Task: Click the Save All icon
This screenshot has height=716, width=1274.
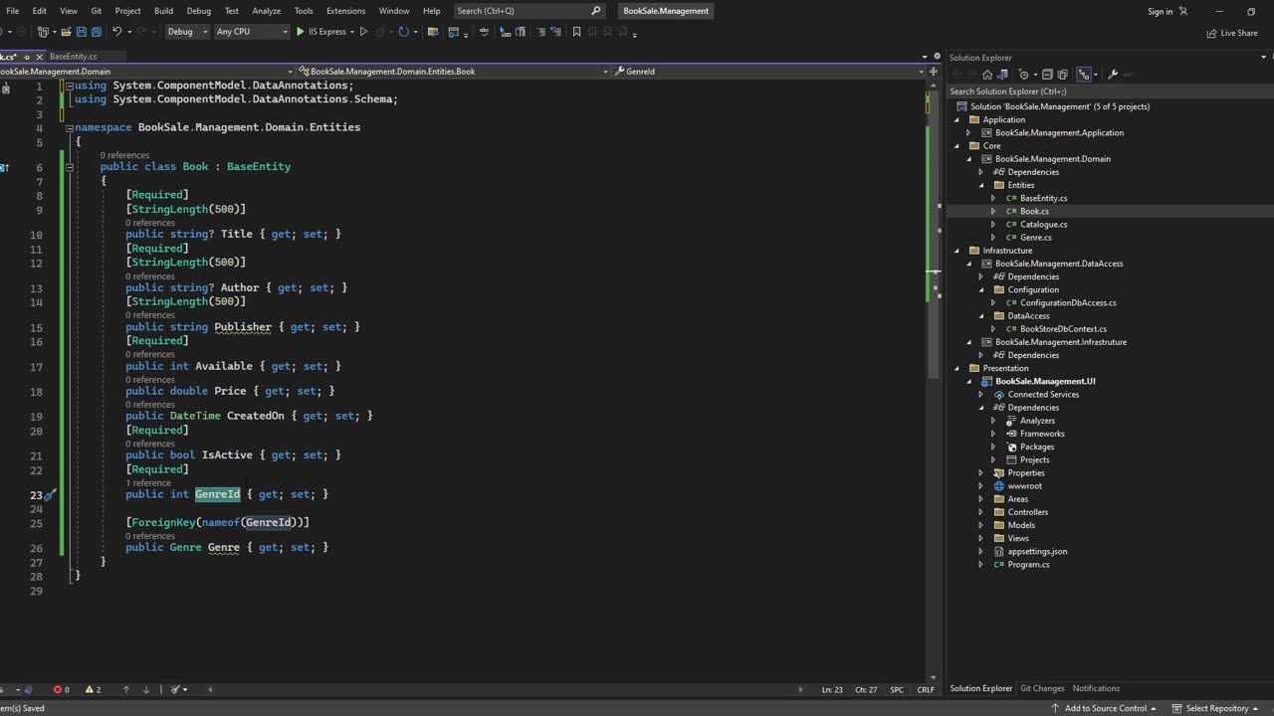Action: point(97,32)
